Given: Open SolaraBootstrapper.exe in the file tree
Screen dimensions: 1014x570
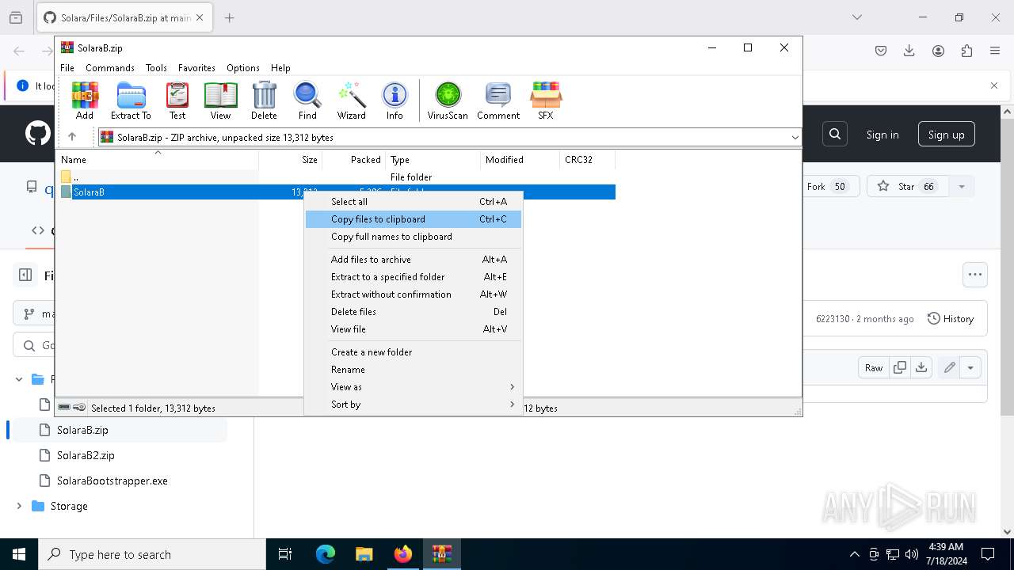Looking at the screenshot, I should click(x=112, y=481).
